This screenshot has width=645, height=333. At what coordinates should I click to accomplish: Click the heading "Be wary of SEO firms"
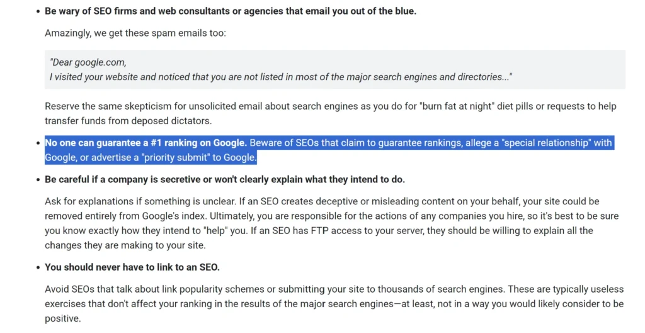click(231, 11)
